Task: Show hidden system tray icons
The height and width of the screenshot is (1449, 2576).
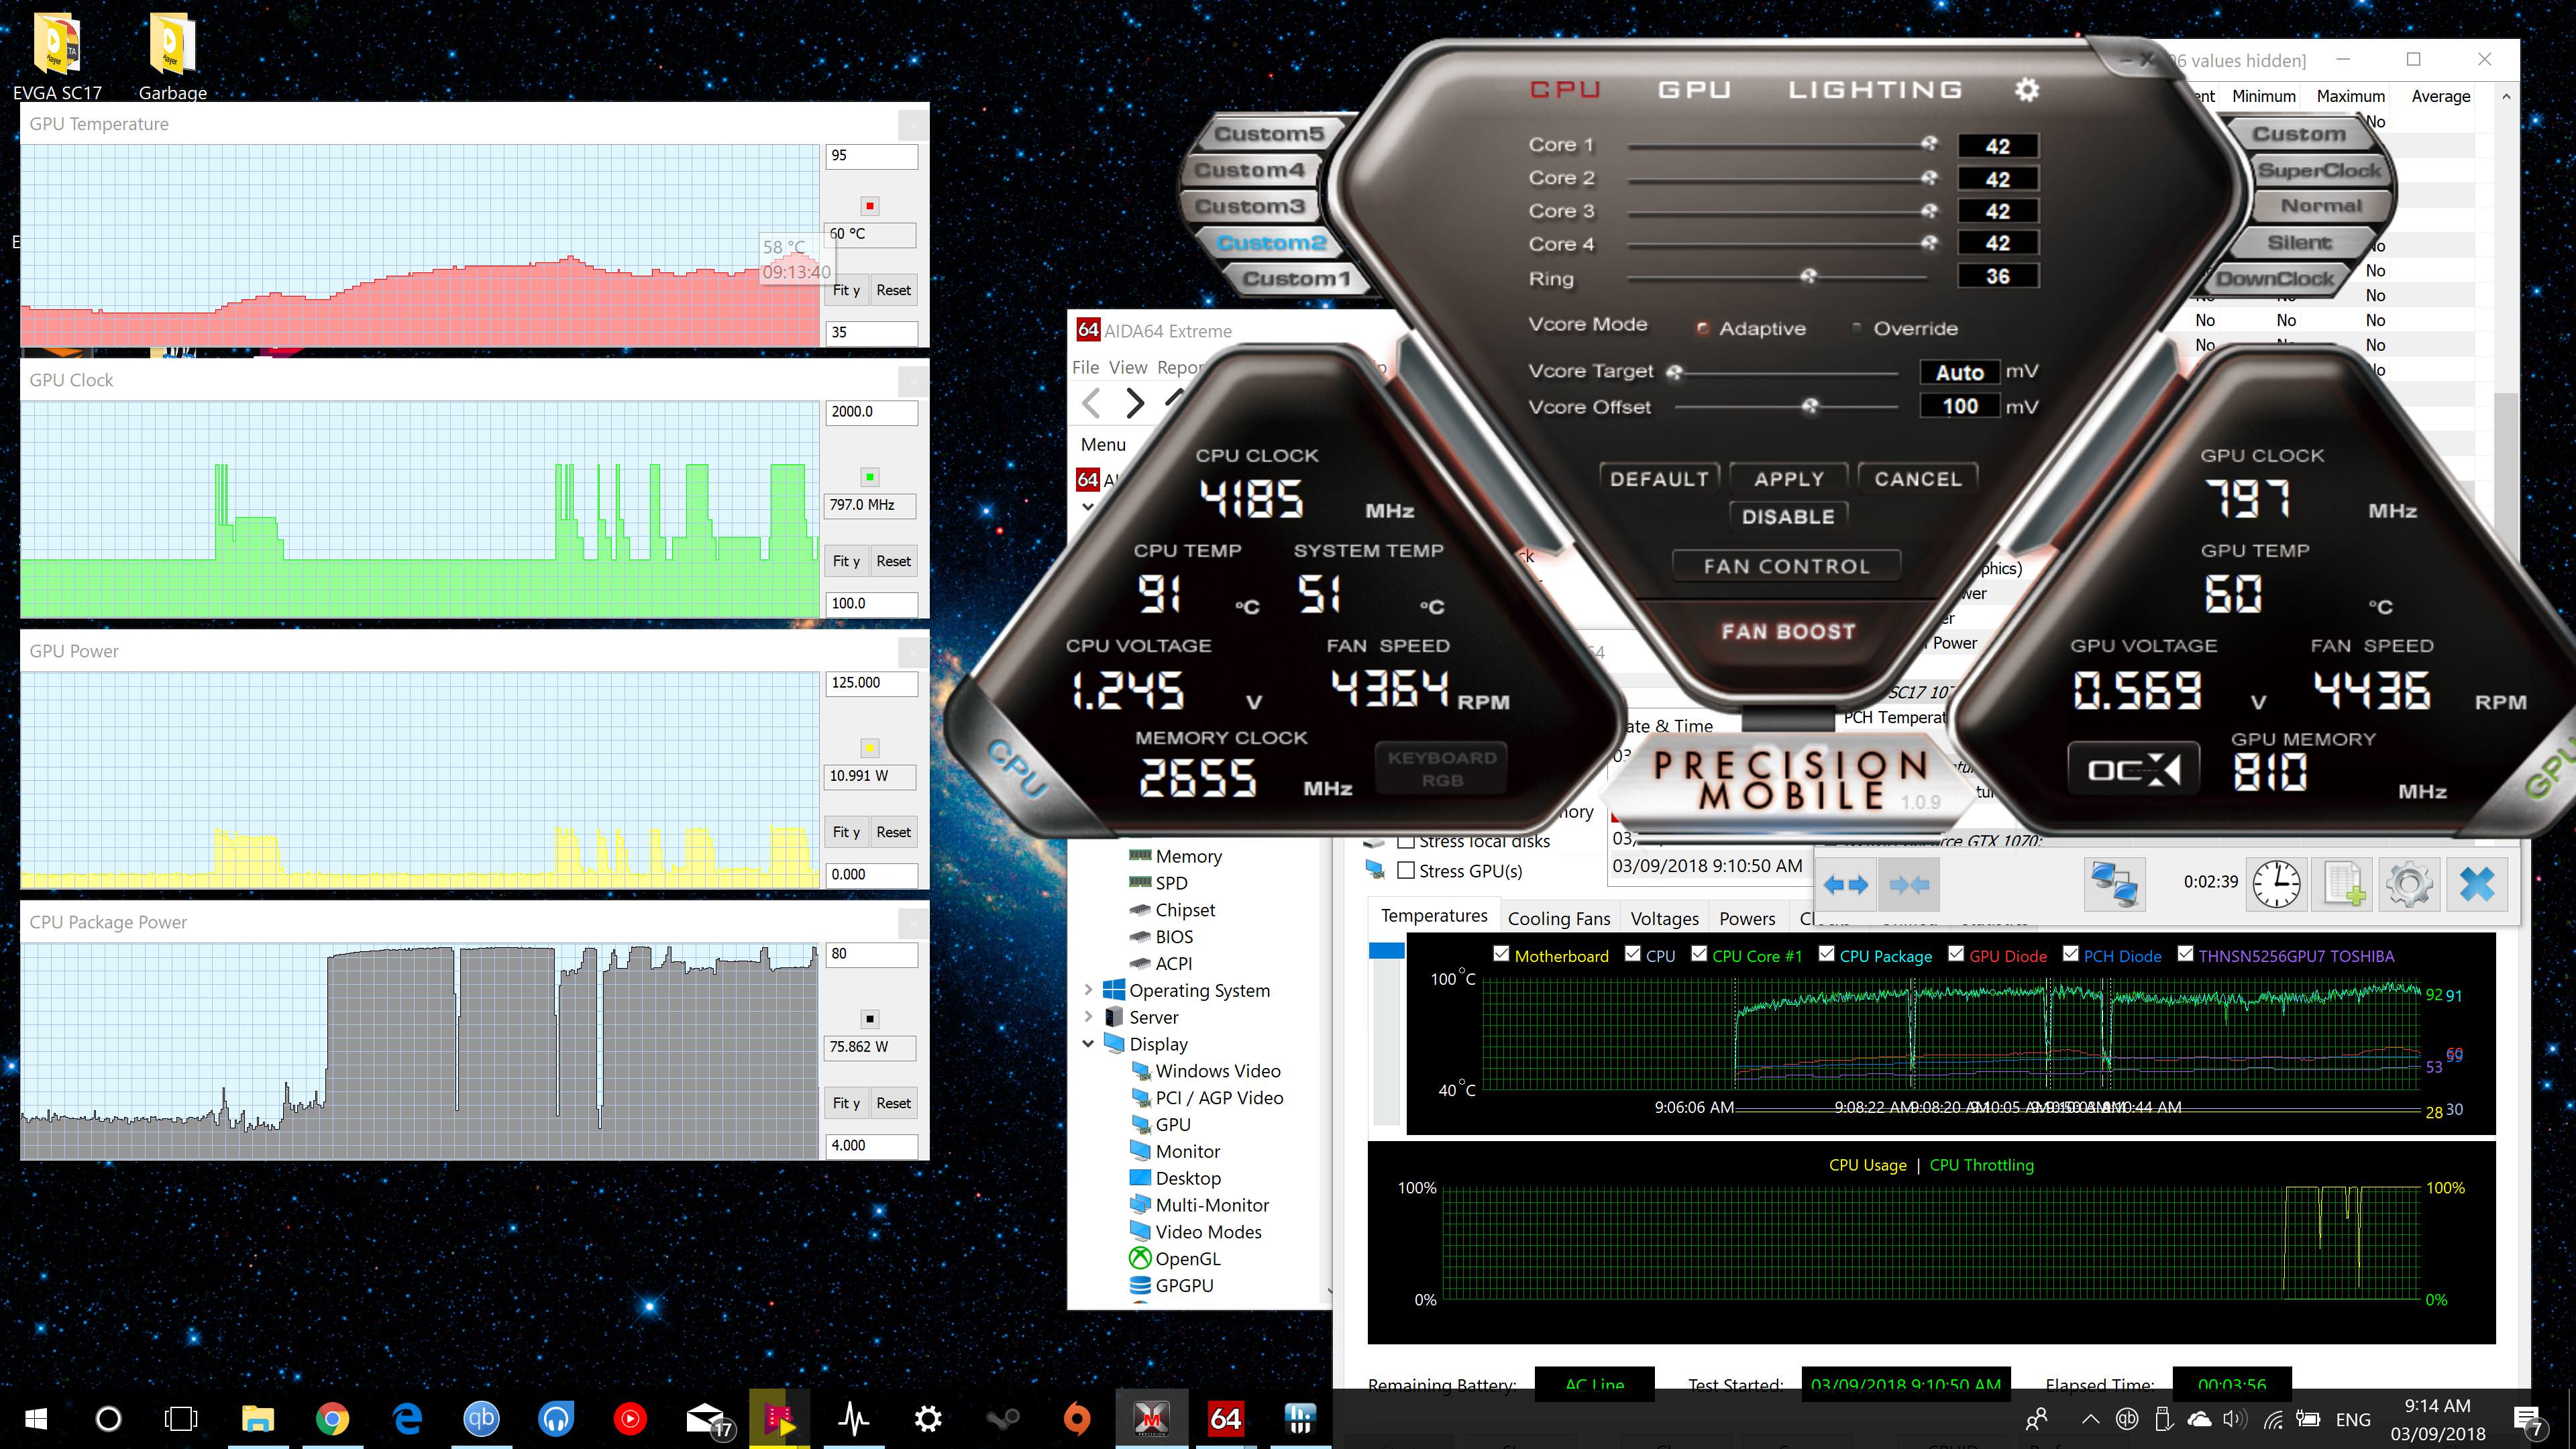Action: 2090,1419
